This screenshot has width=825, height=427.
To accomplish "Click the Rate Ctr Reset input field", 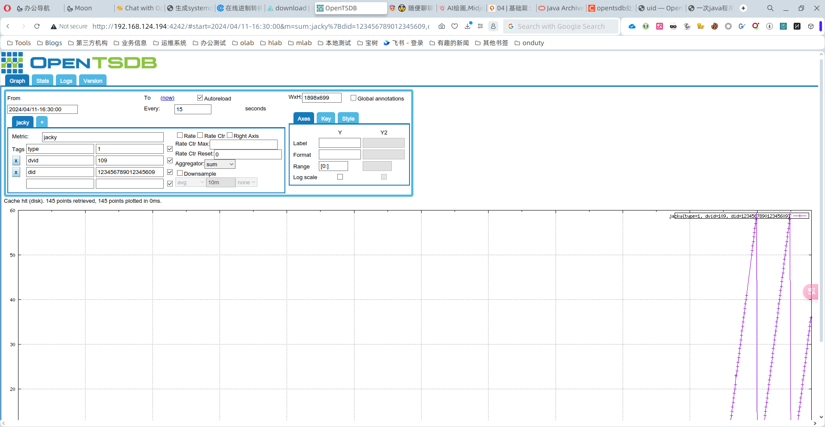I will (248, 154).
